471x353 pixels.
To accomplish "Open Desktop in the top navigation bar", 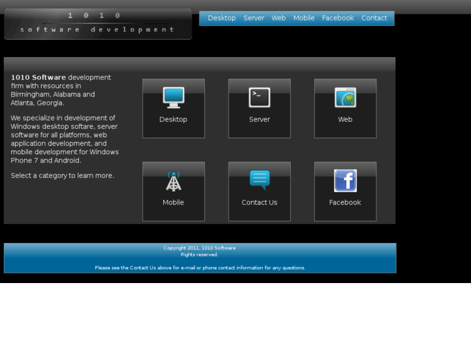I will (x=222, y=18).
